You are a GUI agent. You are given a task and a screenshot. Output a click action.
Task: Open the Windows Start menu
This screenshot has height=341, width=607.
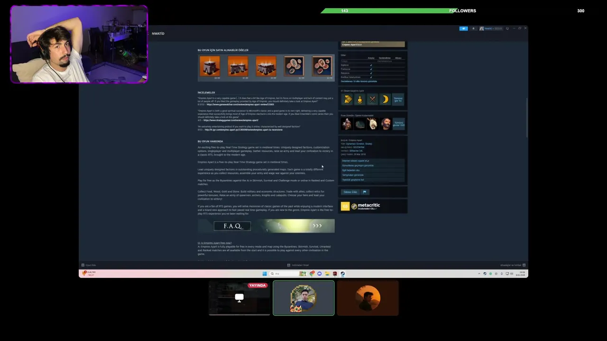265,274
